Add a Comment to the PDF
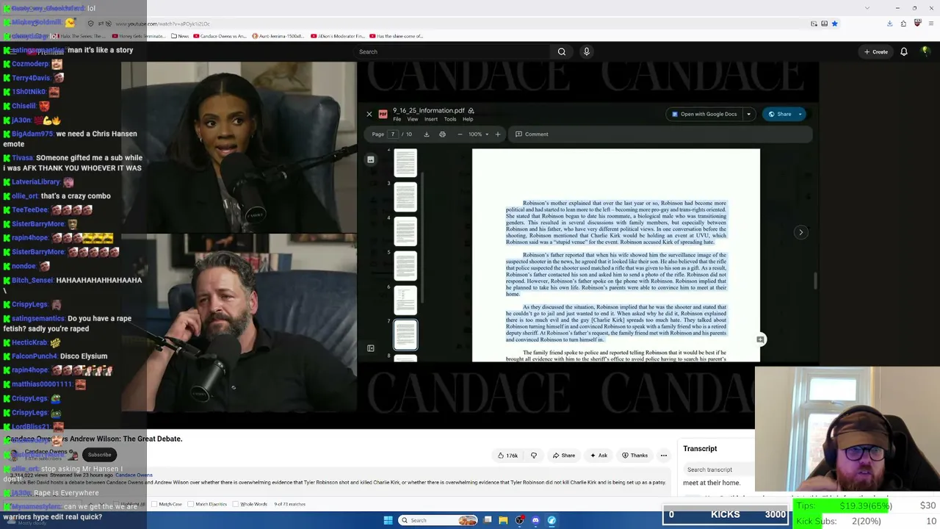The image size is (940, 529). [532, 134]
